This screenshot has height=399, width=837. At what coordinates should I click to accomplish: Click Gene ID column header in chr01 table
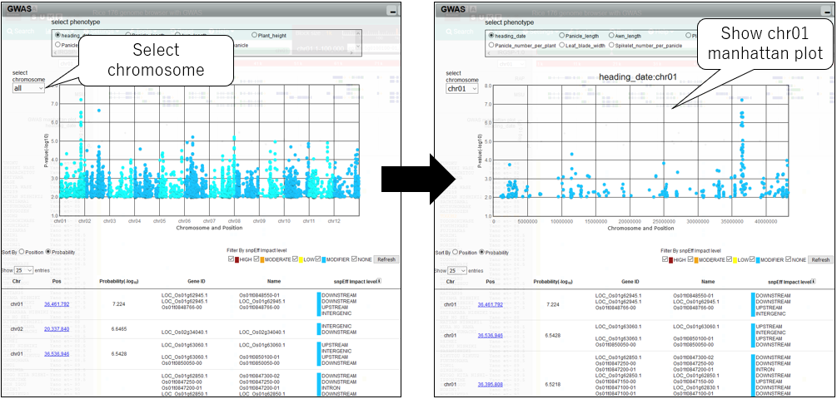[630, 281]
